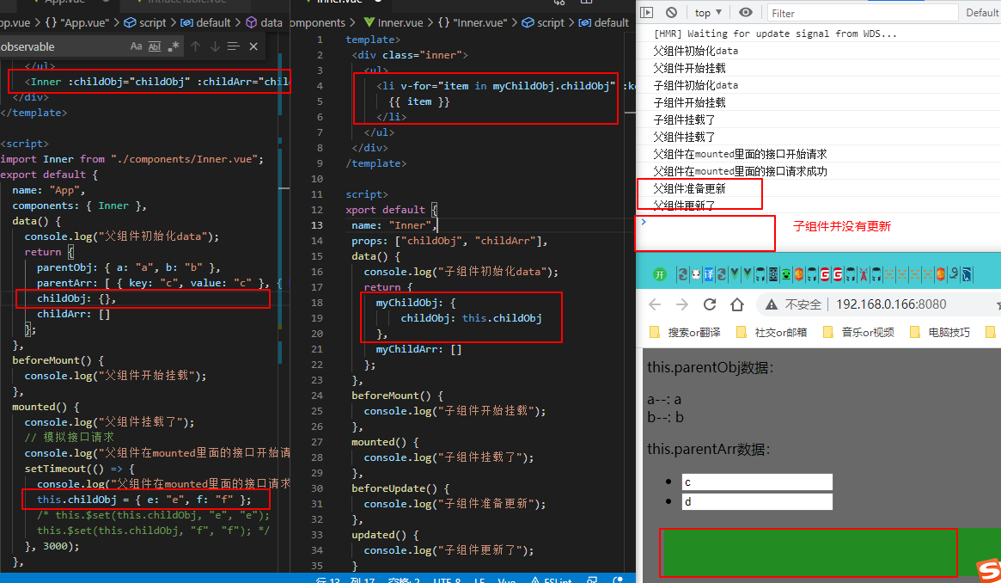The image size is (1001, 583).
Task: Click the page input containing 'd'
Action: [757, 502]
